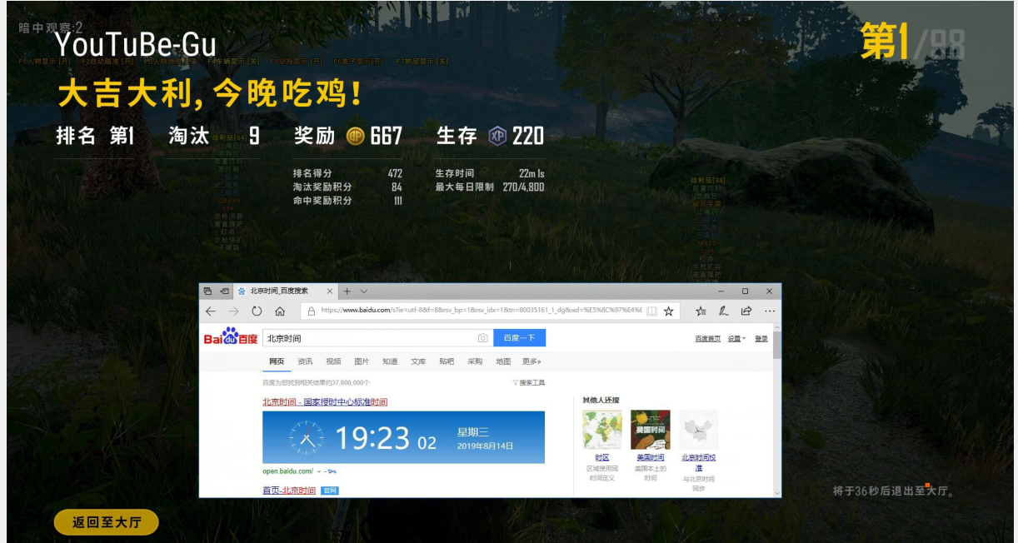The height and width of the screenshot is (543, 1018).
Task: Click the 百度一下 search button
Action: tap(519, 338)
